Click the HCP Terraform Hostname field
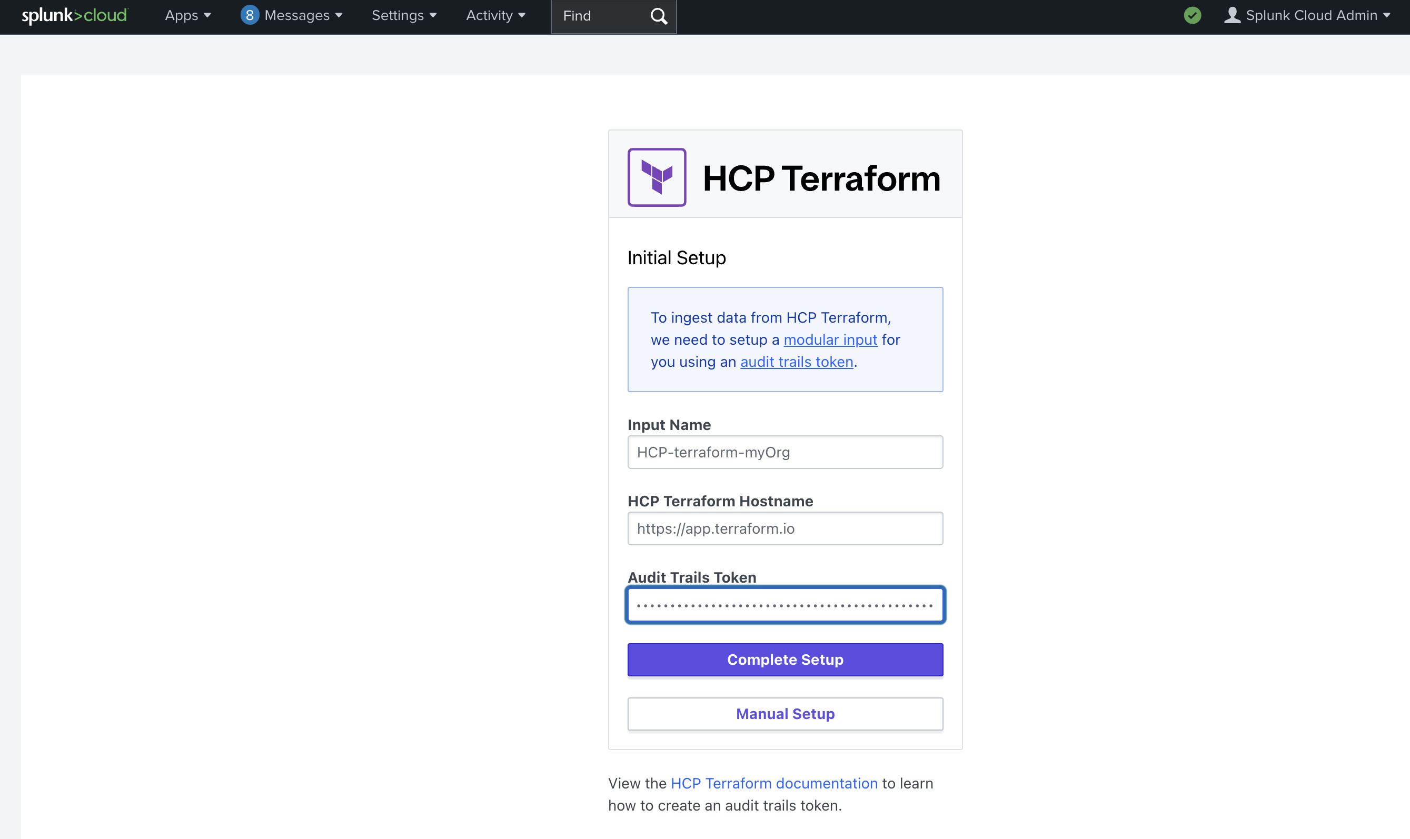Image resolution: width=1410 pixels, height=839 pixels. 785,528
